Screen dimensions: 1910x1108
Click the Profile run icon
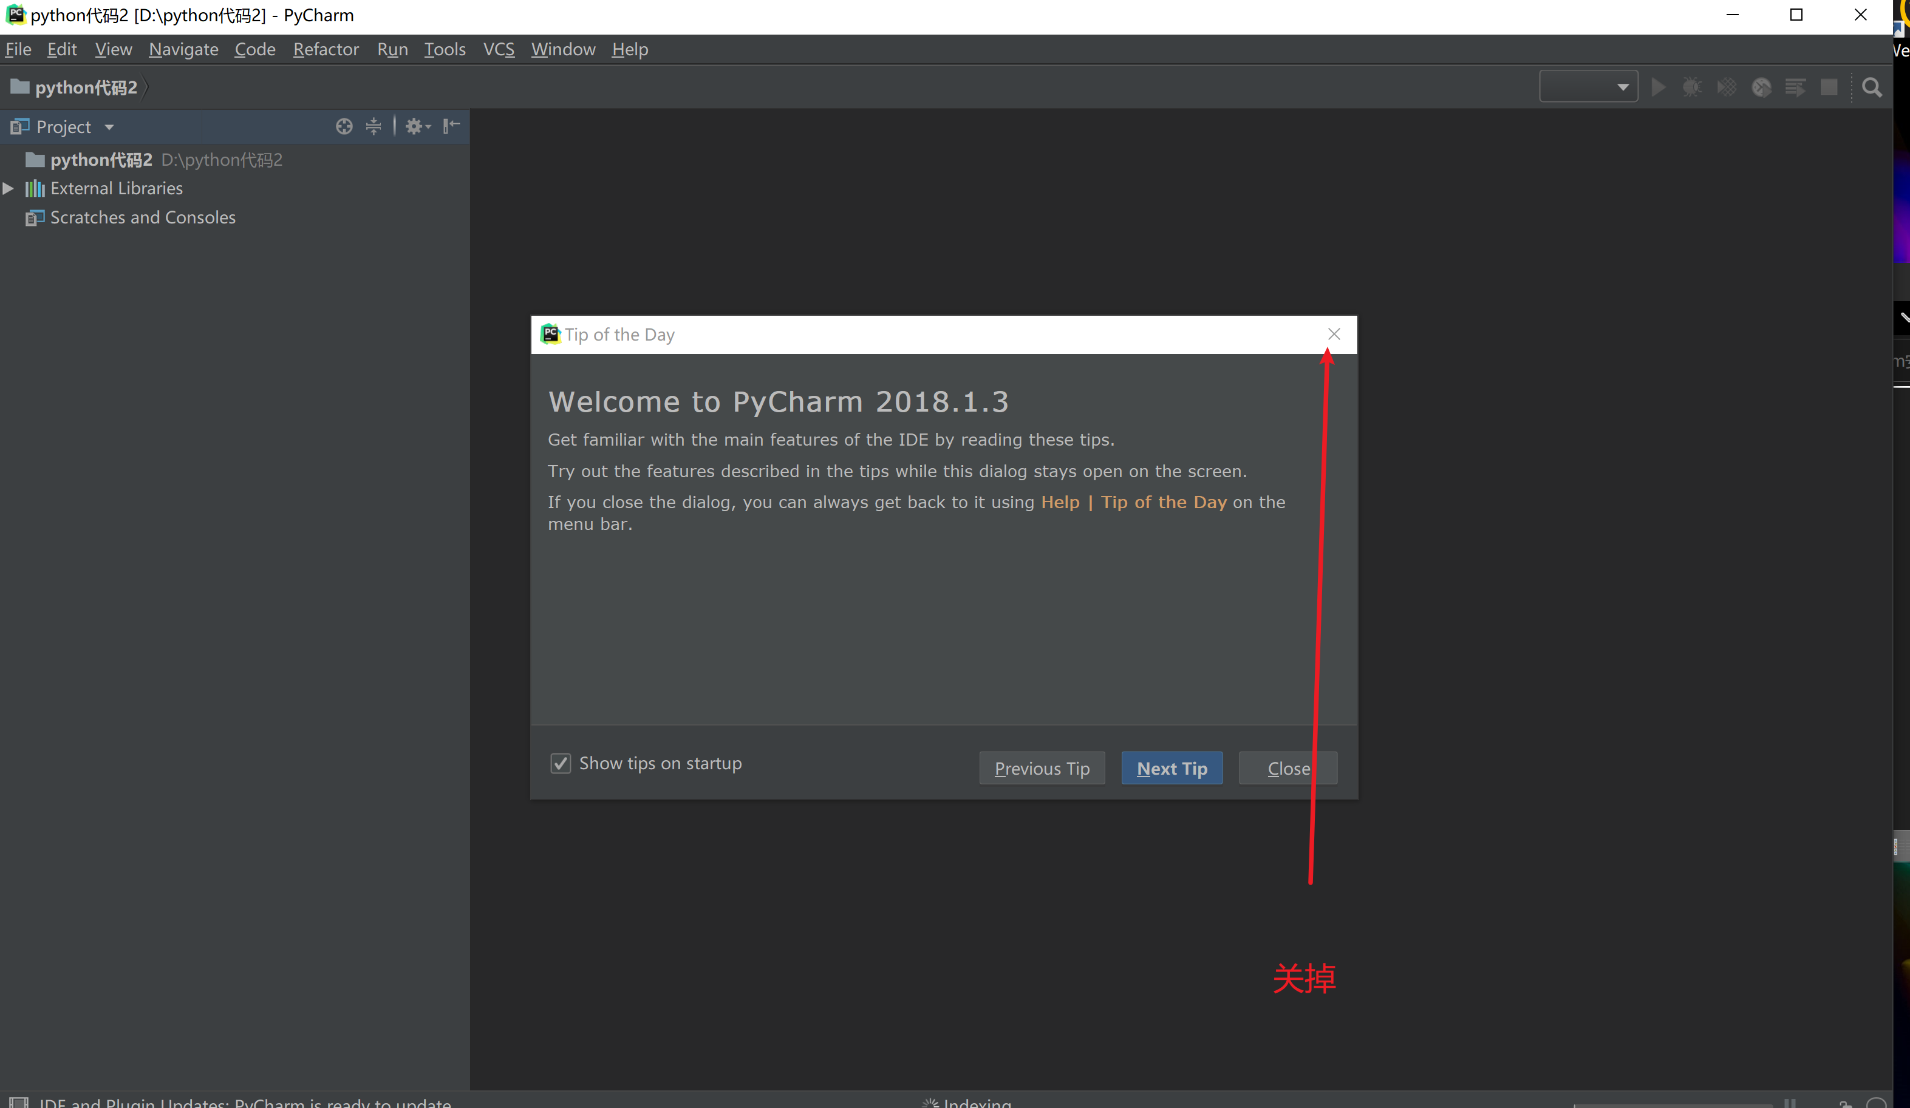point(1761,87)
